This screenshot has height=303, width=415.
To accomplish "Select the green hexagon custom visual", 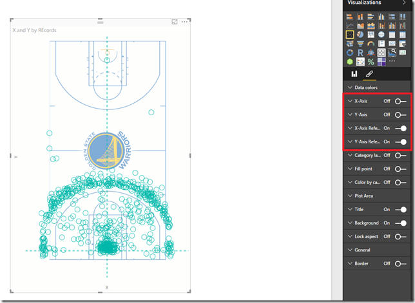I will pyautogui.click(x=350, y=62).
